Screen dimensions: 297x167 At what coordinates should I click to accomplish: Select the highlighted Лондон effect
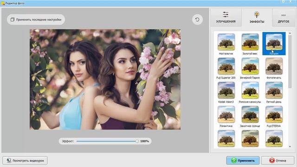coord(274,44)
